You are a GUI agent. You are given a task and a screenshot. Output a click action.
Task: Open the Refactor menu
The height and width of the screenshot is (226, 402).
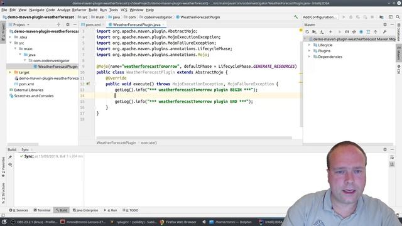79,10
